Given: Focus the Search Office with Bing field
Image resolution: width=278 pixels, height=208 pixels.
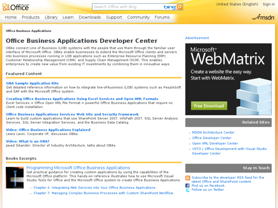Looking at the screenshot, I should pyautogui.click(x=128, y=7).
